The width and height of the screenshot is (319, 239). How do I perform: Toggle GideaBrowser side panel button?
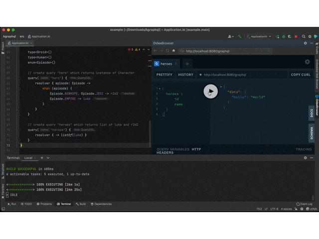pyautogui.click(x=317, y=105)
